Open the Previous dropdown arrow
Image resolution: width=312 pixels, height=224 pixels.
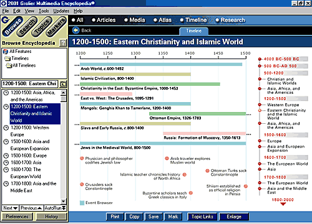coord(40,208)
